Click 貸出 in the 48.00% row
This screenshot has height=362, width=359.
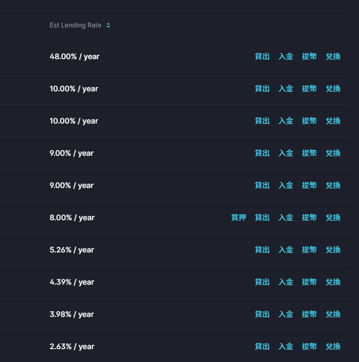262,56
